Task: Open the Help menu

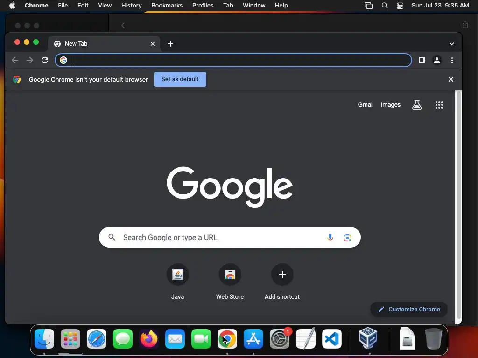Action: (281, 5)
